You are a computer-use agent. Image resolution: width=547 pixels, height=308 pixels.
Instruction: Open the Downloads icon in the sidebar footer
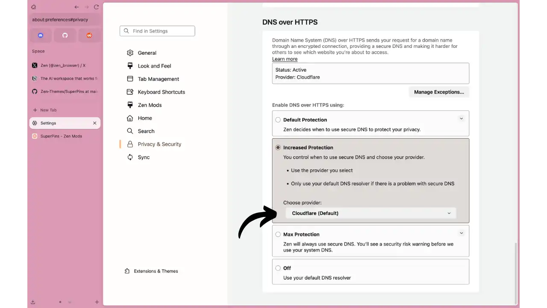33,302
